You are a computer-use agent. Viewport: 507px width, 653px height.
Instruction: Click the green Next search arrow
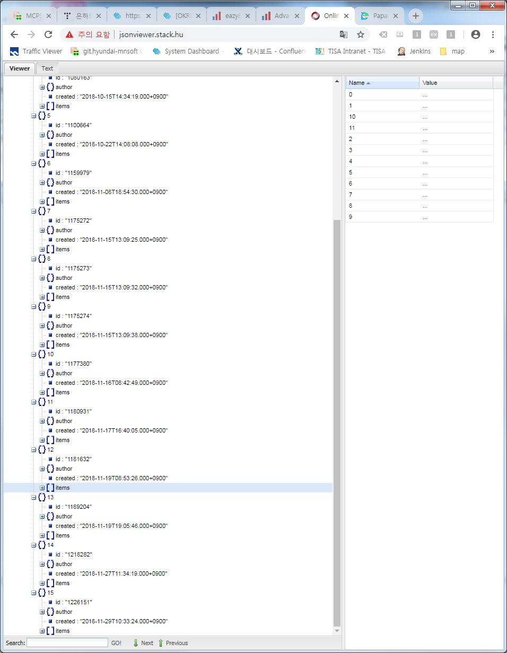point(136,643)
